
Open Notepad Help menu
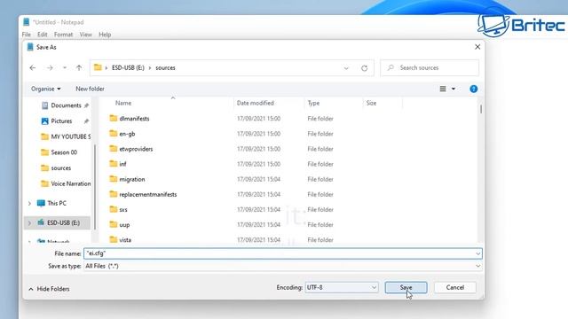click(105, 35)
